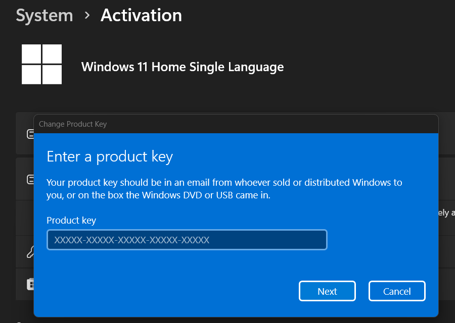The image size is (455, 323).
Task: Click the Product key input field
Action: [187, 240]
